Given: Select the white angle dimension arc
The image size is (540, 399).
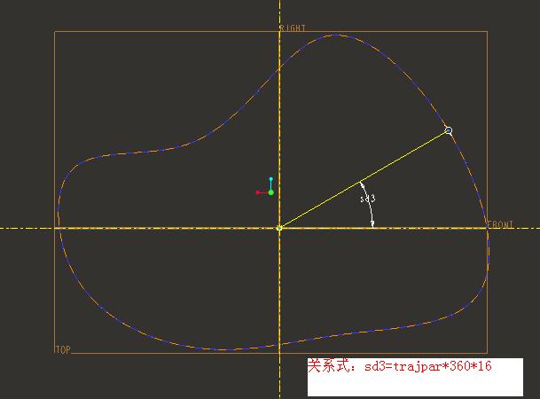Looking at the screenshot, I should [369, 205].
